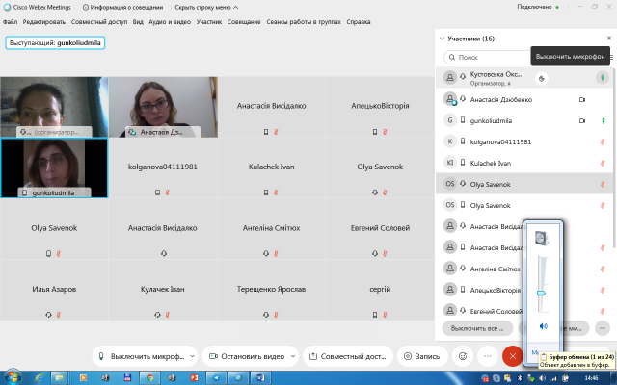Image resolution: width=617 pixels, height=385 pixels.
Task: Select organizer video thumbnail in grid
Action: [x=54, y=107]
